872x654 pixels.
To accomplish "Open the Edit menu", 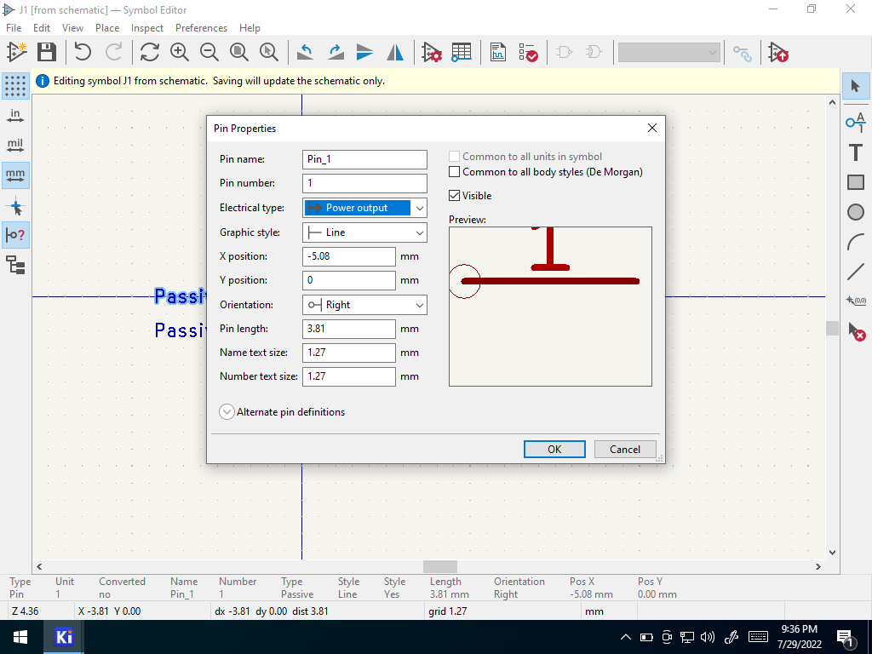I will (x=42, y=28).
